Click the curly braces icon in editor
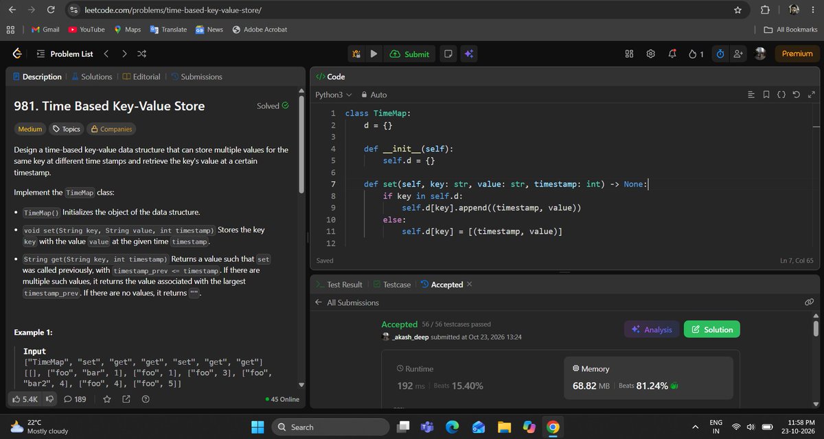The width and height of the screenshot is (824, 439). (781, 95)
